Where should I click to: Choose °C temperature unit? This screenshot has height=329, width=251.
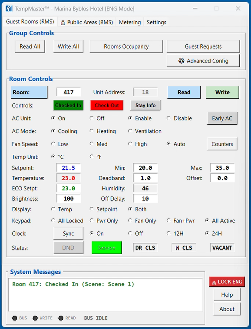tap(57, 157)
